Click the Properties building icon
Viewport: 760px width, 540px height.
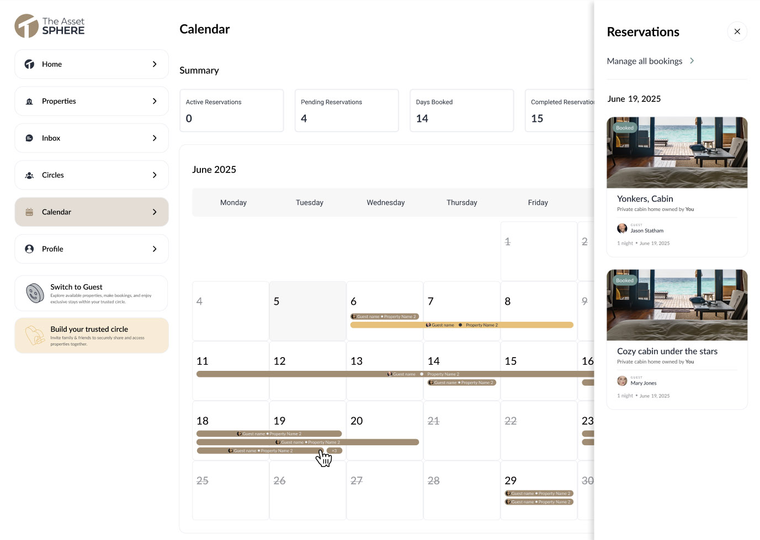click(29, 101)
